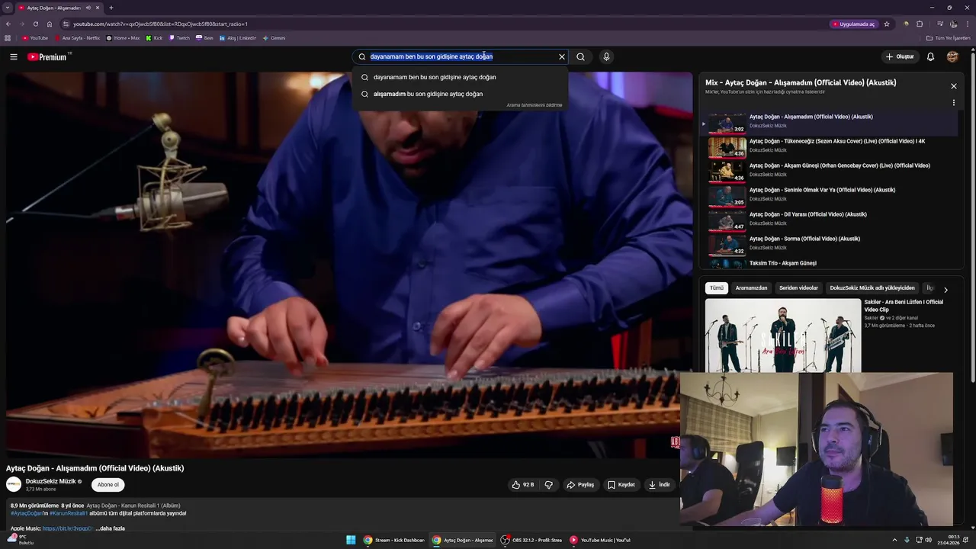Subscribe with the Abone ol button

pyautogui.click(x=108, y=485)
